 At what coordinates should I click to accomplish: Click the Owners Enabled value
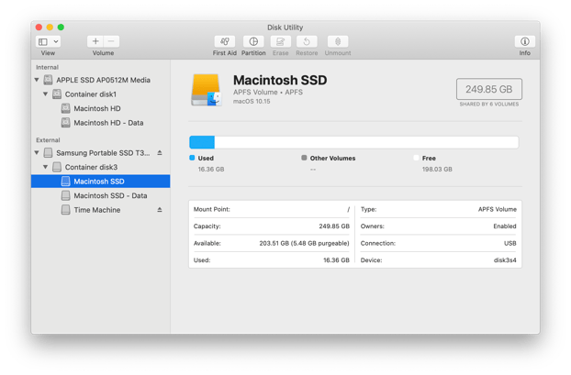[x=505, y=226]
